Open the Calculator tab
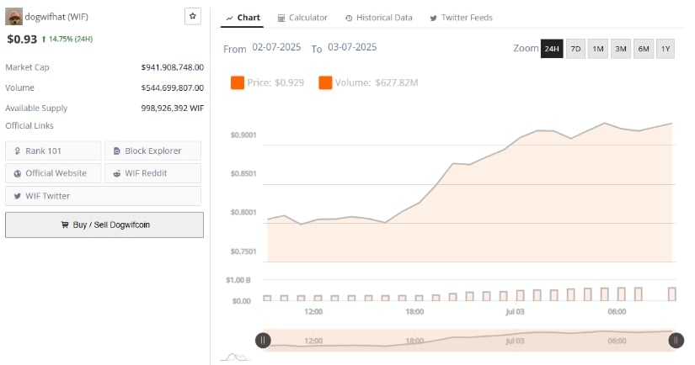Screen dimensions: 695x365 tap(302, 18)
